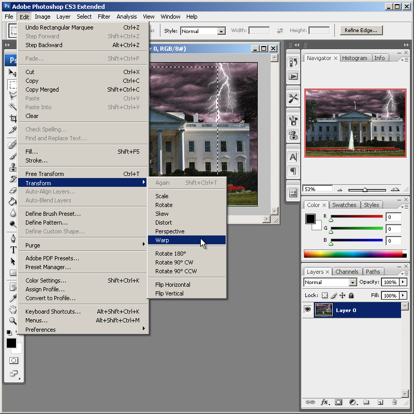
Task: Click the red R color slider
Action: click(357, 216)
